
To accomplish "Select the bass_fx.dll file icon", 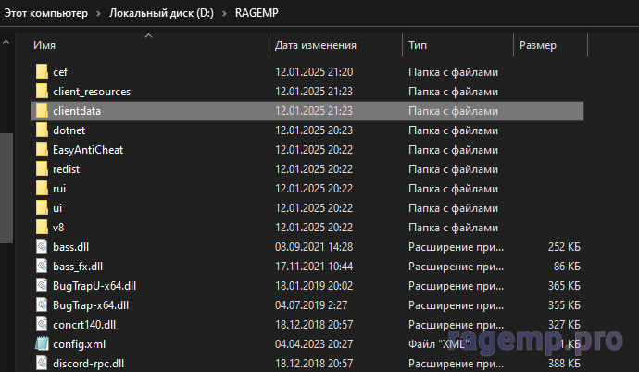I will click(x=42, y=267).
